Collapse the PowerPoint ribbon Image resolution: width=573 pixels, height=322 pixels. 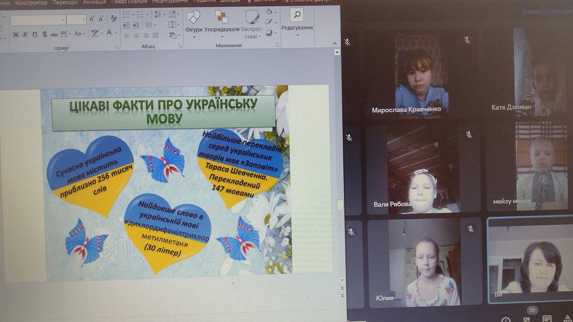(335, 43)
